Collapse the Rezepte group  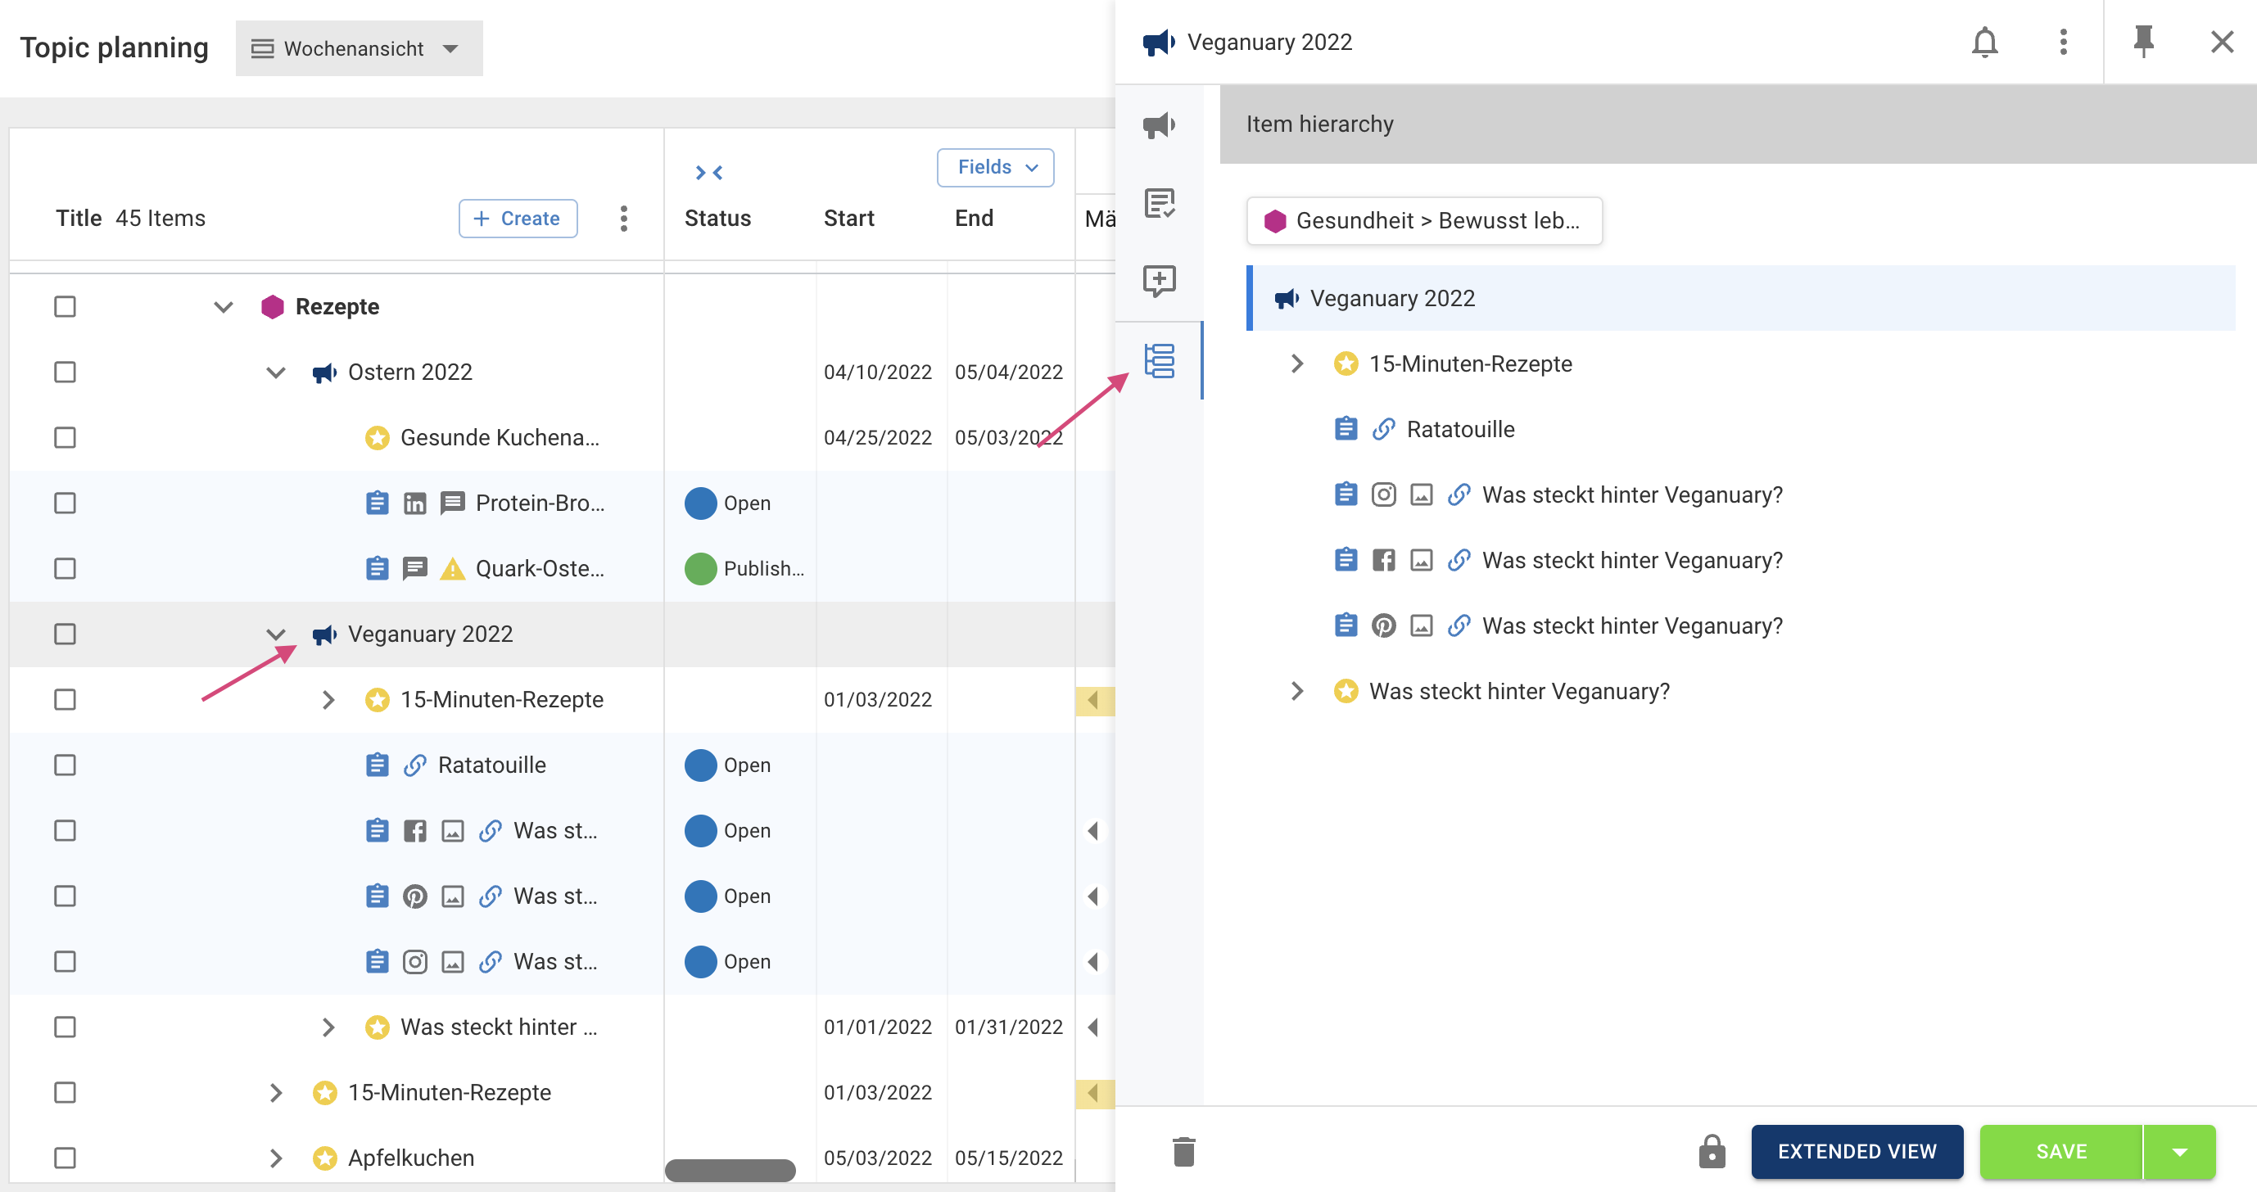point(224,306)
